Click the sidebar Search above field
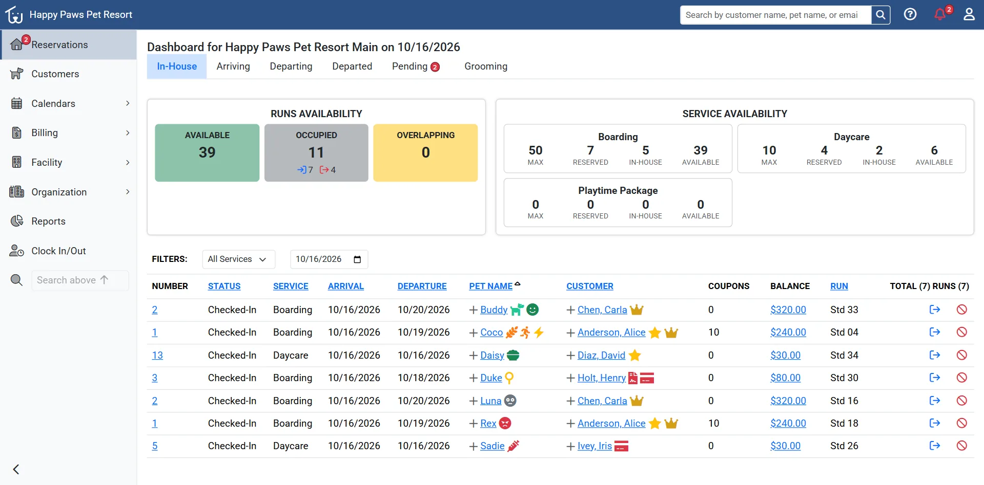 80,280
